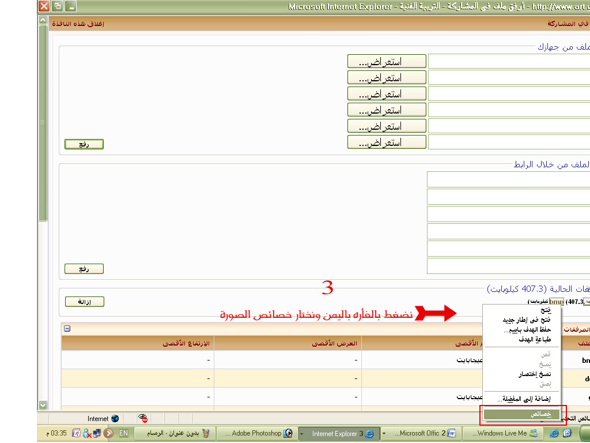The image size is (590, 443).
Task: Choose فتح from the context menu
Action: (x=522, y=310)
